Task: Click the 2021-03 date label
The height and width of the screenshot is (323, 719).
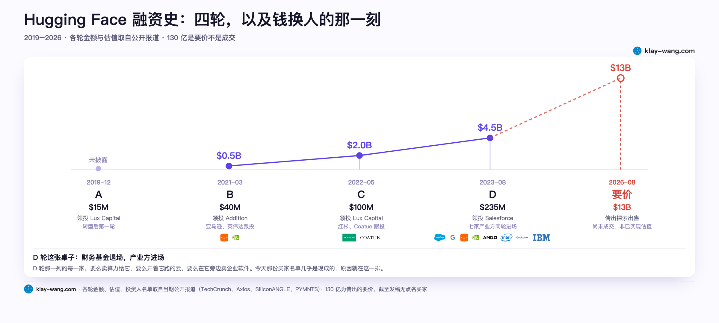Action: point(230,182)
